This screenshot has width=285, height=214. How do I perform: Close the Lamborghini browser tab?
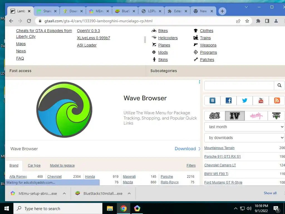coord(29,11)
